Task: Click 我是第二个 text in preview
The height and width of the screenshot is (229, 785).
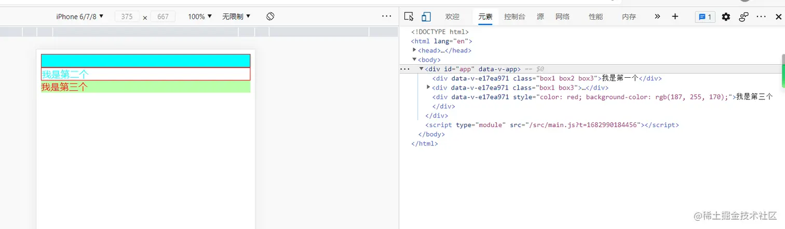Action: (x=65, y=75)
